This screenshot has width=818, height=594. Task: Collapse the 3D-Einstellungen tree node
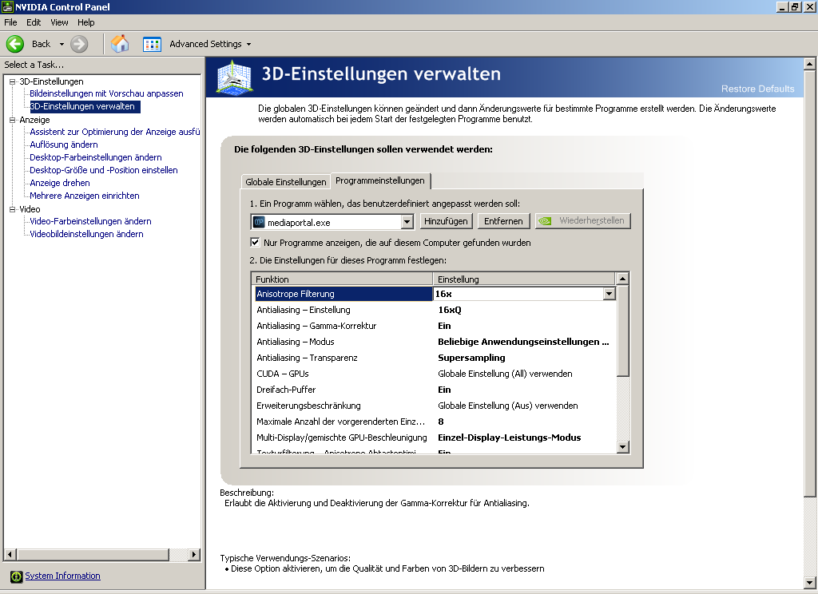(x=12, y=81)
